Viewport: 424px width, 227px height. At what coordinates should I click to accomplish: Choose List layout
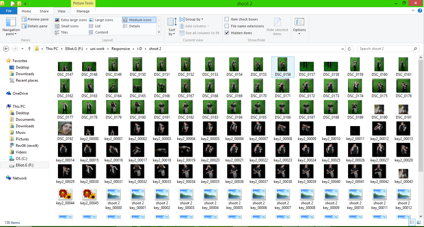pos(95,26)
